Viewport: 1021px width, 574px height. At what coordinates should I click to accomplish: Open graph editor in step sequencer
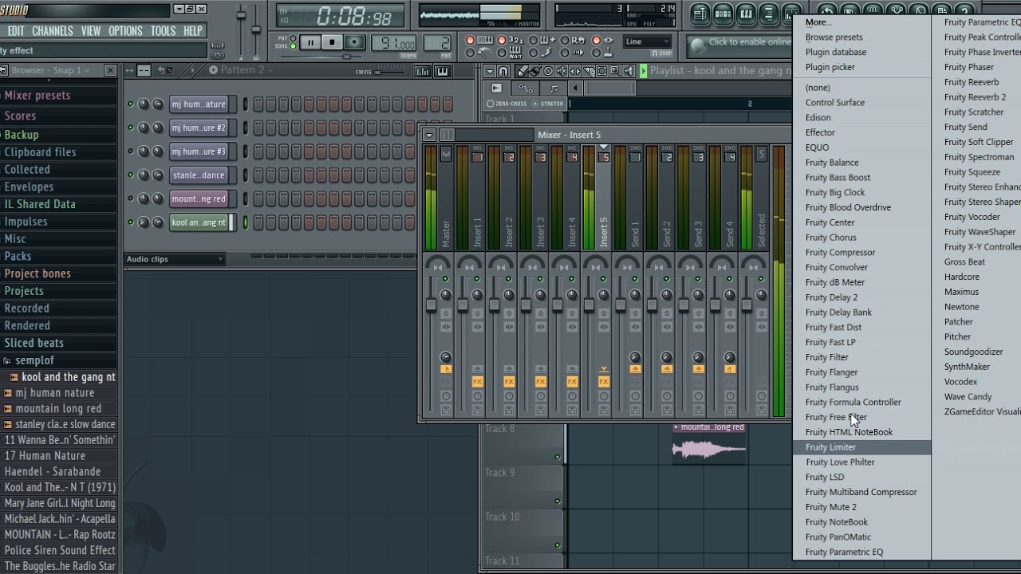tap(423, 72)
